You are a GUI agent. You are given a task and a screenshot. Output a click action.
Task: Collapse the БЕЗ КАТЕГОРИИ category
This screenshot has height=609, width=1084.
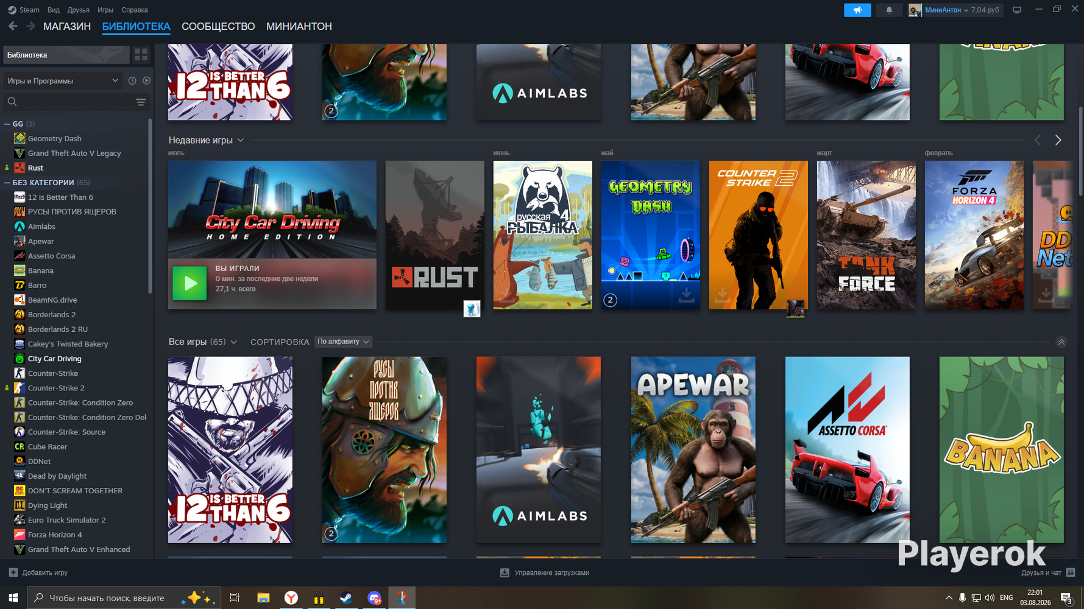(7, 182)
